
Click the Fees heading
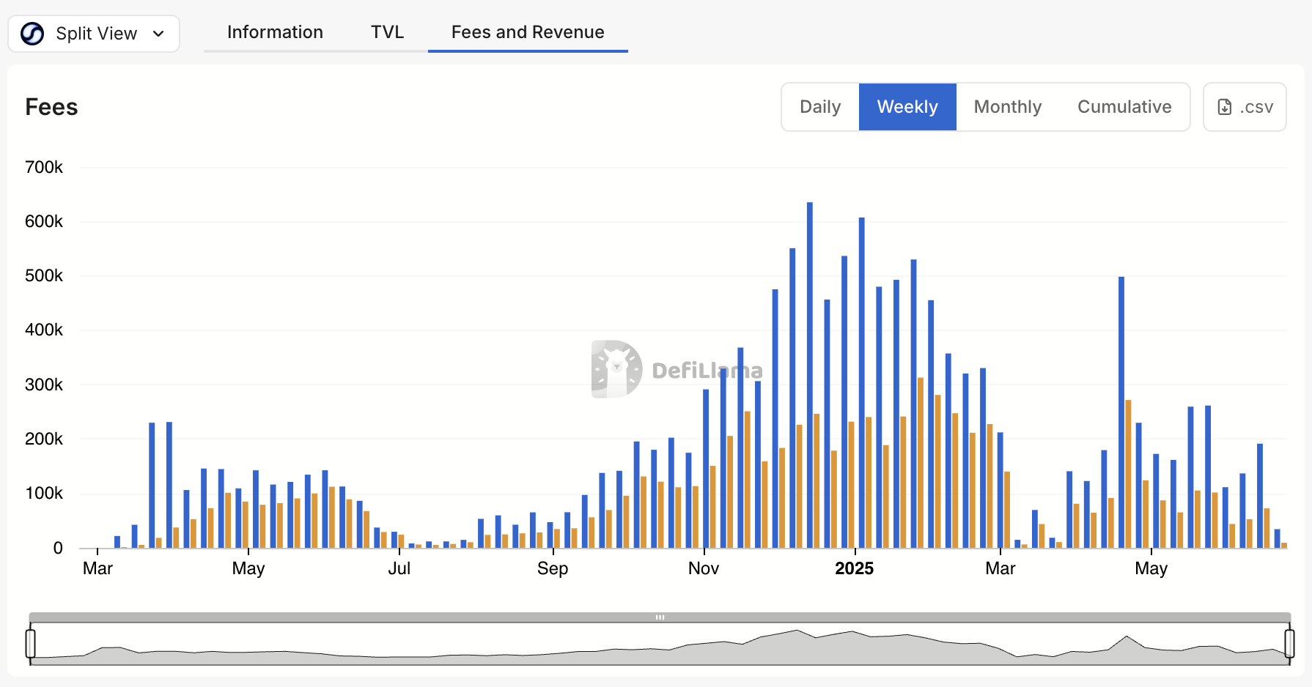click(x=51, y=106)
